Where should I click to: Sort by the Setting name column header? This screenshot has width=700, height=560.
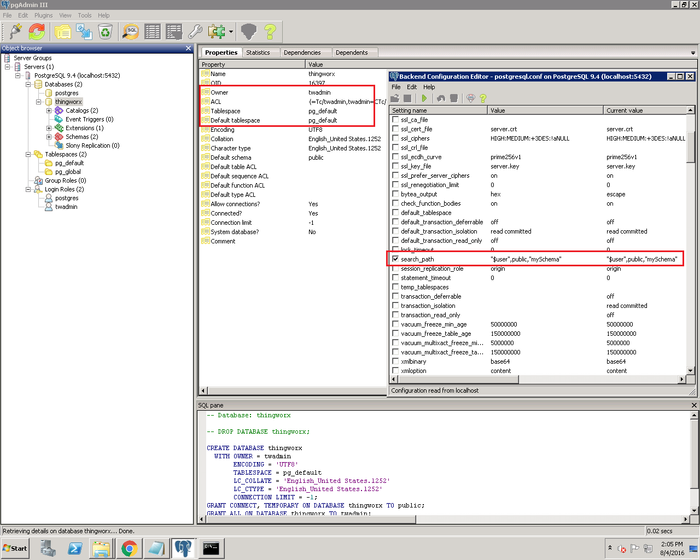click(438, 110)
